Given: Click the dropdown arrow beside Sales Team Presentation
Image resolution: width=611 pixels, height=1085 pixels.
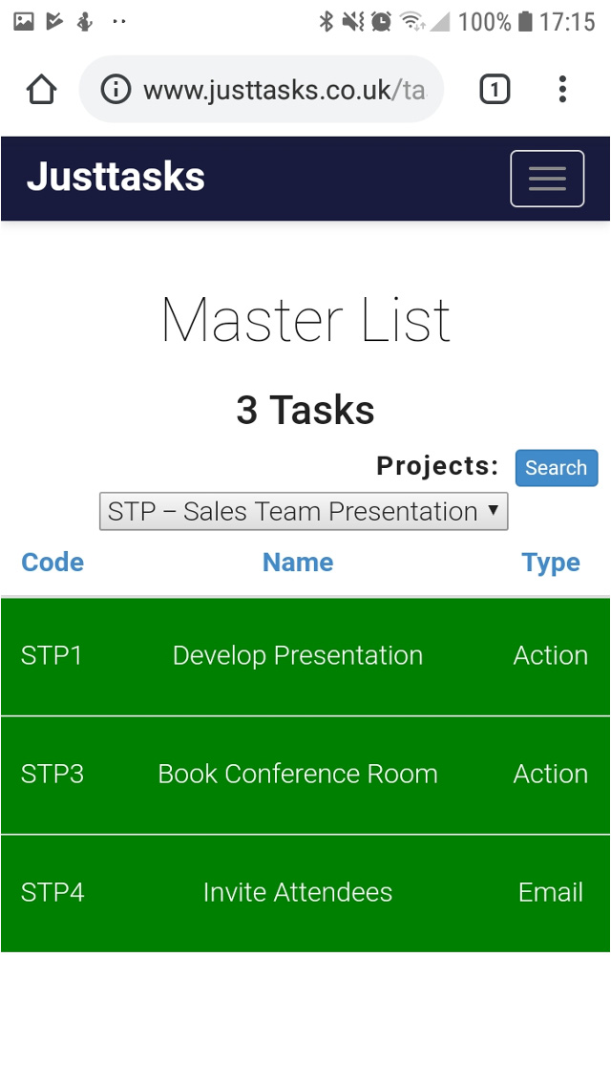Looking at the screenshot, I should pos(494,511).
